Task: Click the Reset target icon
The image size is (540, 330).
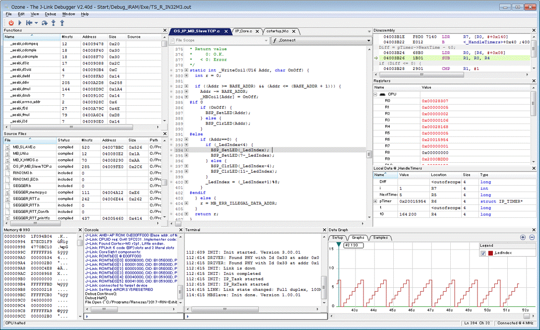Action: pyautogui.click(x=29, y=22)
